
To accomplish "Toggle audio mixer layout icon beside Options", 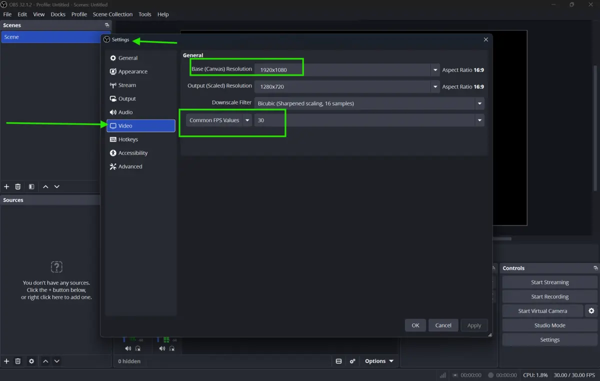I will click(338, 361).
